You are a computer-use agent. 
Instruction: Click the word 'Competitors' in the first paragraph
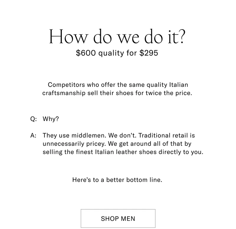click(64, 85)
